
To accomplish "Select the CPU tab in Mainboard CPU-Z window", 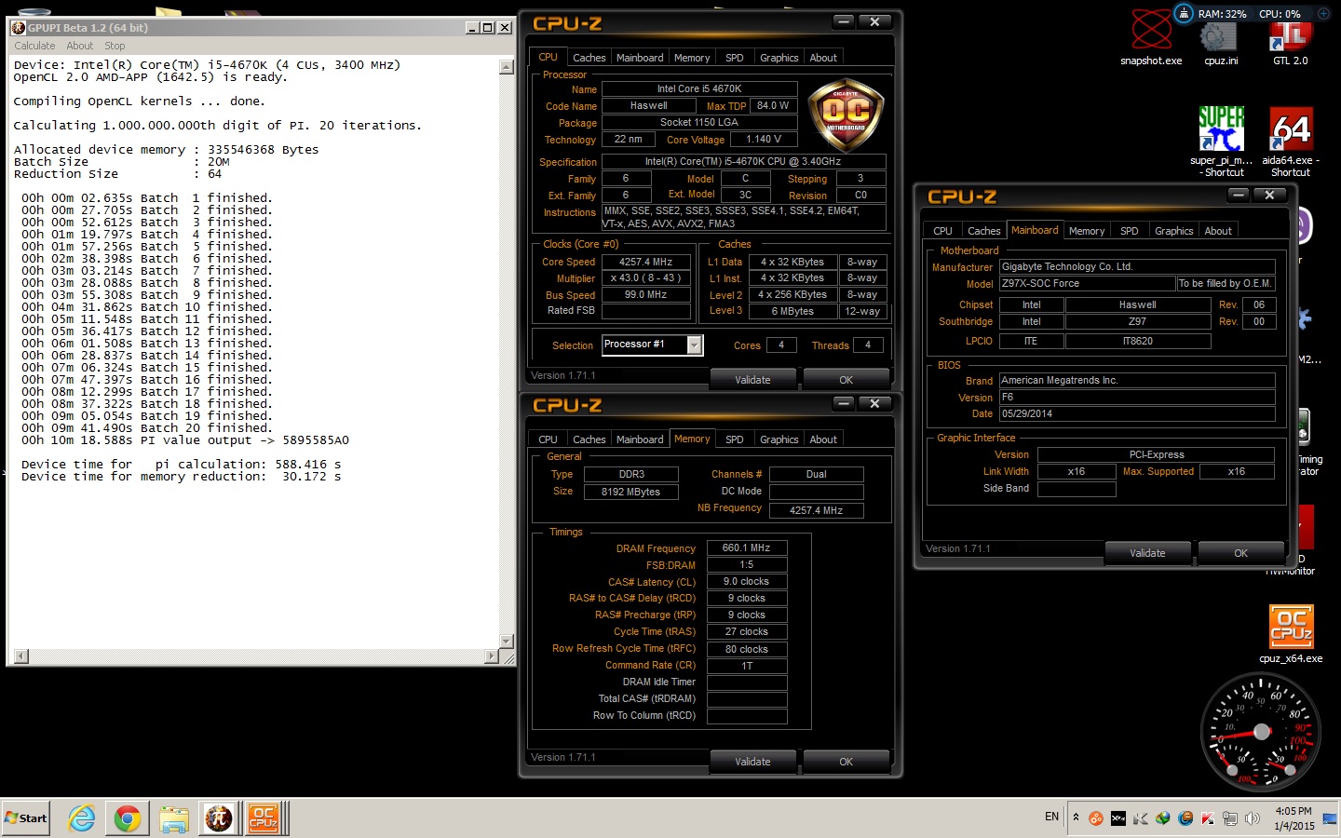I will (x=942, y=231).
